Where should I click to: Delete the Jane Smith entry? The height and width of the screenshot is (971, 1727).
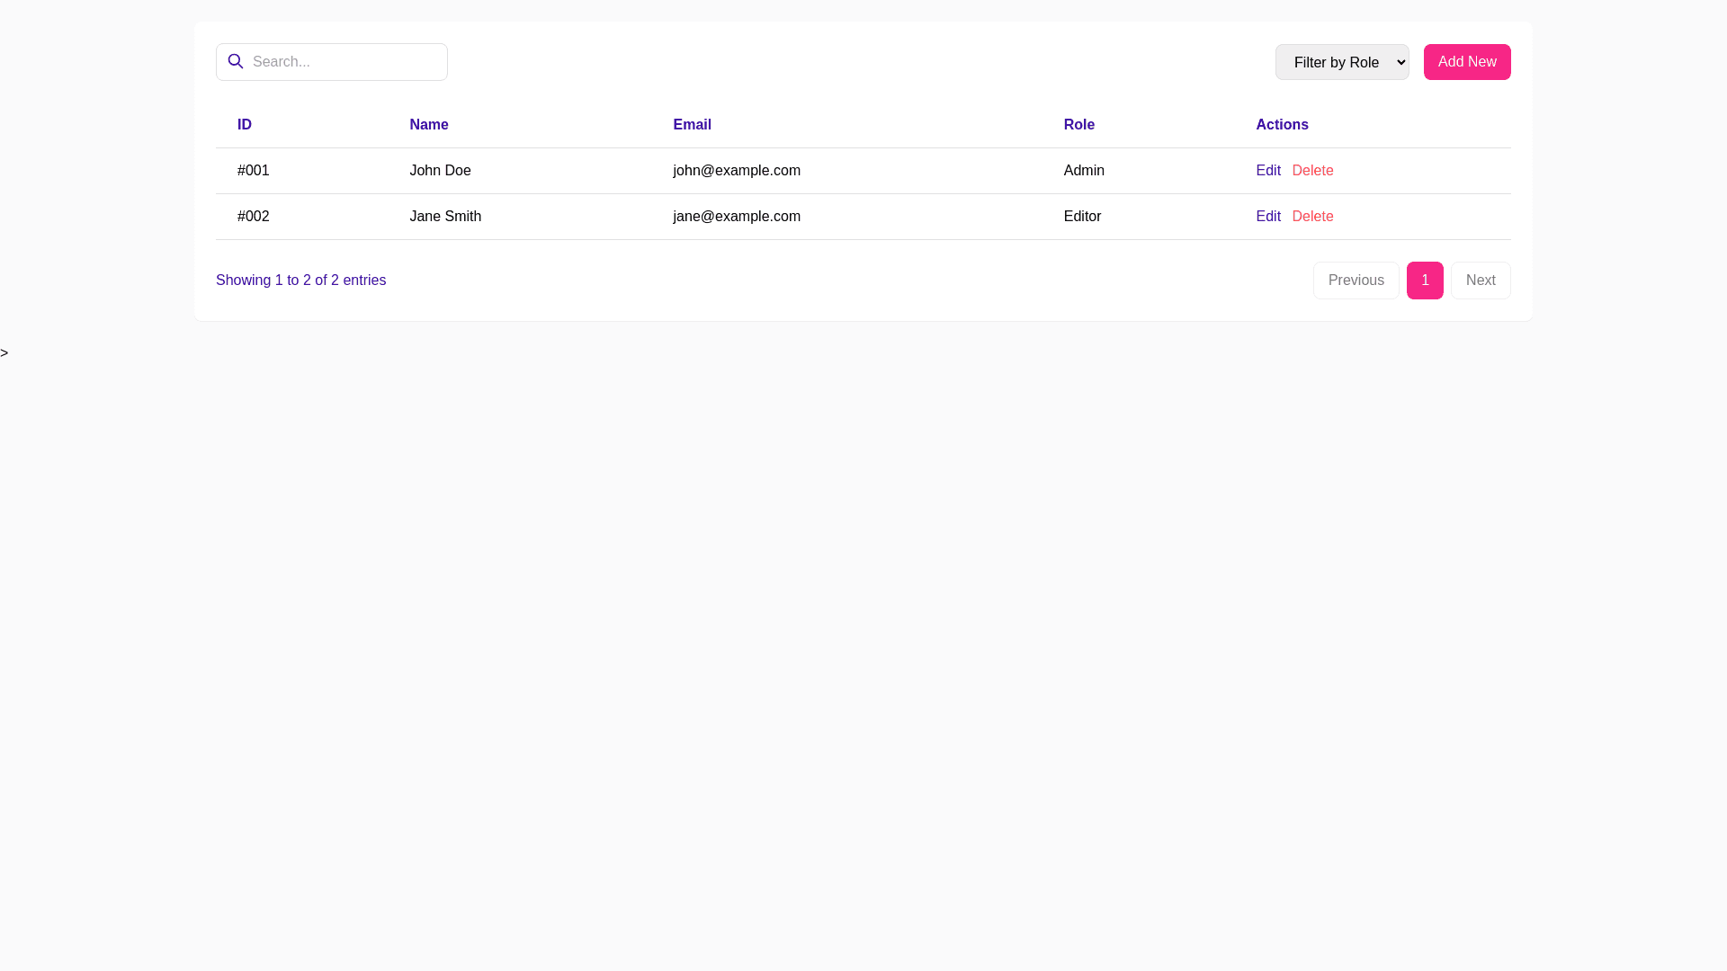1311,217
